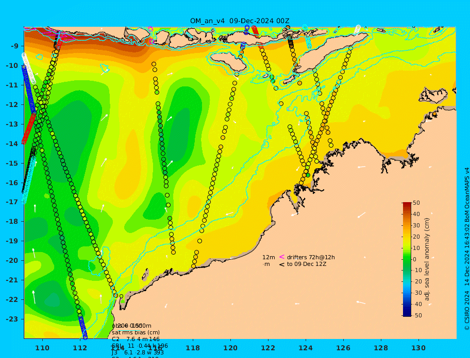This screenshot has width=470, height=358.
Task: Click the longitude axis label '130'
Action: point(418,348)
